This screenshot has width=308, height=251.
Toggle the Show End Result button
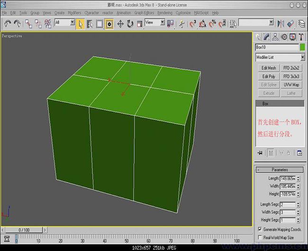click(271, 153)
